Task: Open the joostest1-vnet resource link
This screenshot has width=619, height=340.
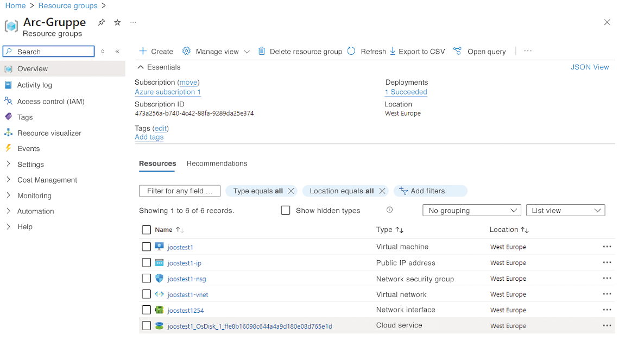Action: [x=188, y=294]
